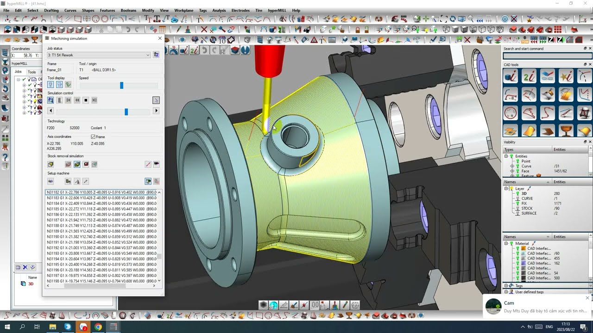Toggle the first tool display icon
The width and height of the screenshot is (593, 333).
coord(50,85)
